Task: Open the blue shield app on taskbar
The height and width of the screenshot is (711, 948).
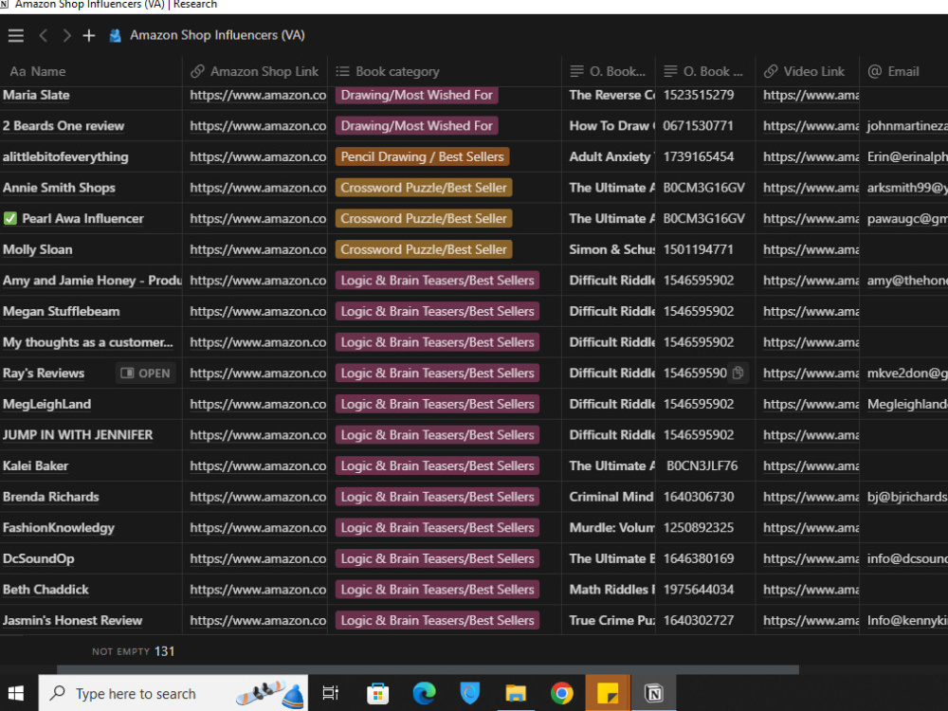Action: 470,693
